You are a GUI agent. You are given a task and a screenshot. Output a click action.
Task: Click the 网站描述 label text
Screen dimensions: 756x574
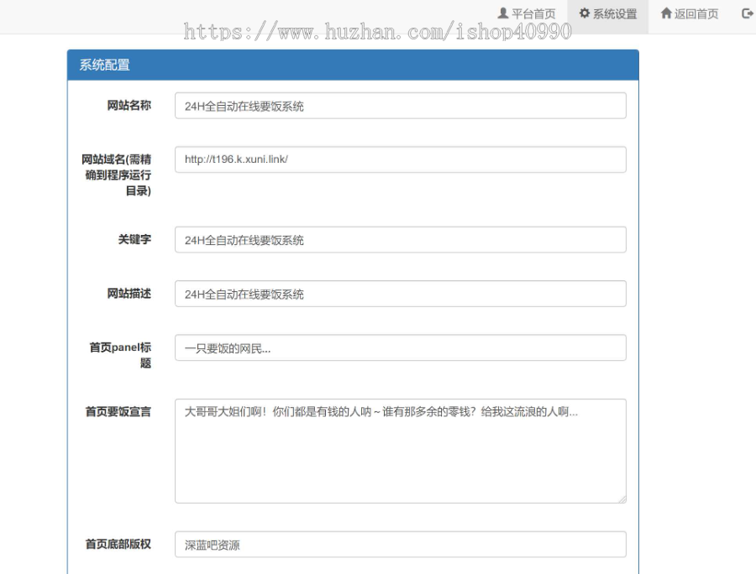pyautogui.click(x=129, y=293)
